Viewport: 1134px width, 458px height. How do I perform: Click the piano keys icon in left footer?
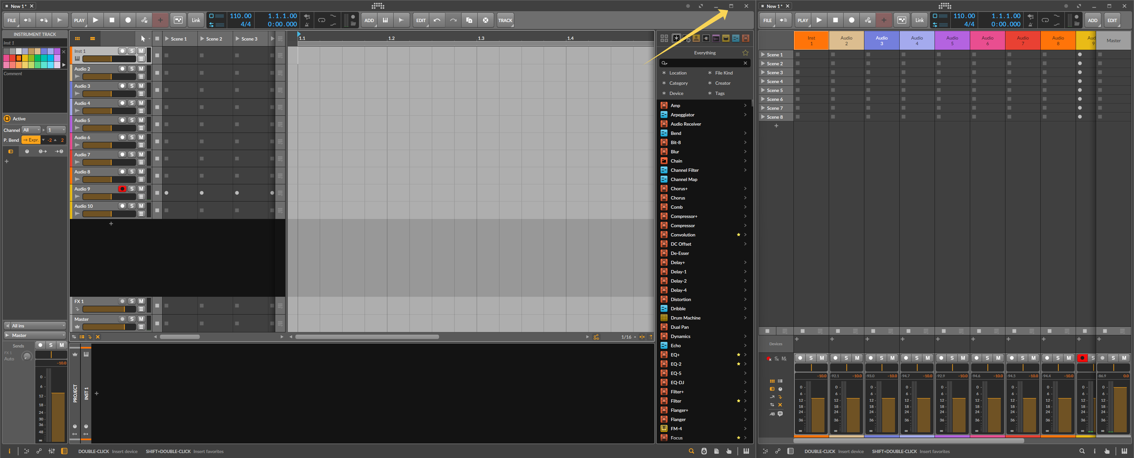tap(746, 451)
